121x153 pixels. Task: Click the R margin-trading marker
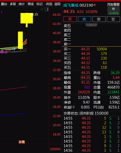95,5
